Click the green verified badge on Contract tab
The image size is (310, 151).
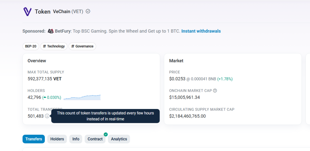tap(106, 134)
